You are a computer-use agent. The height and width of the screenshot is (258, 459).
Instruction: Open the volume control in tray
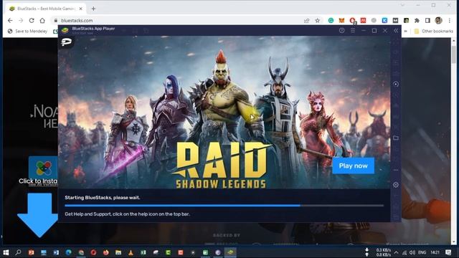coord(412,252)
